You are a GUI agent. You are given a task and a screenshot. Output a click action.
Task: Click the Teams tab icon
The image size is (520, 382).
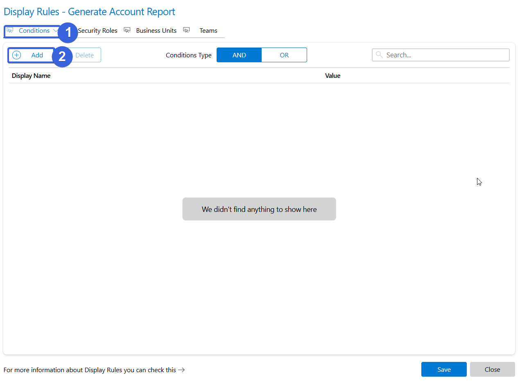coord(186,30)
